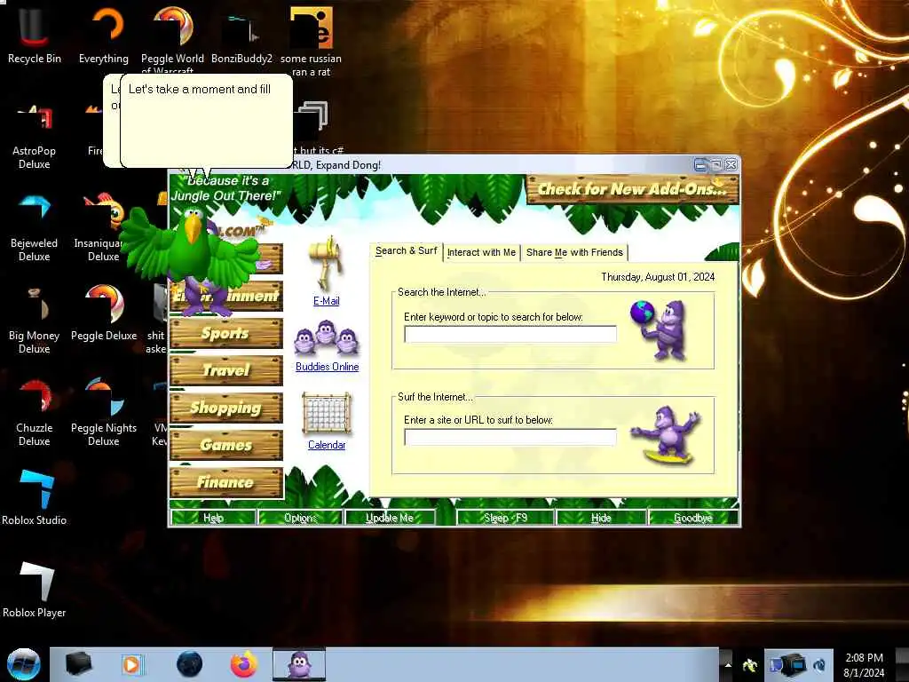Click the dark globe taskbar icon
Screen dimensions: 909x682
point(190,664)
